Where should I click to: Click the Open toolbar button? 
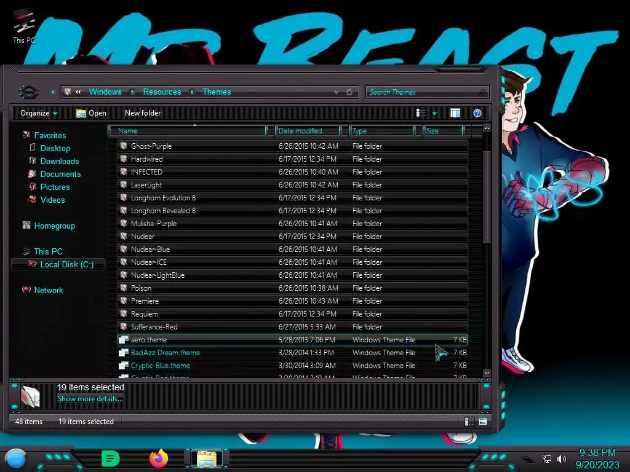pos(91,113)
